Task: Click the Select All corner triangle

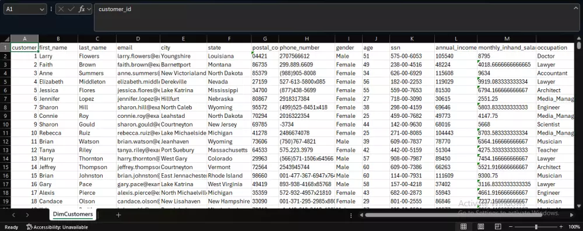Action: (x=5, y=38)
